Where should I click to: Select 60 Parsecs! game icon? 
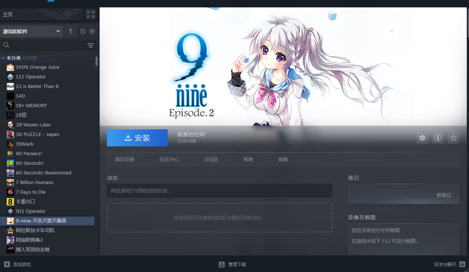pos(10,154)
